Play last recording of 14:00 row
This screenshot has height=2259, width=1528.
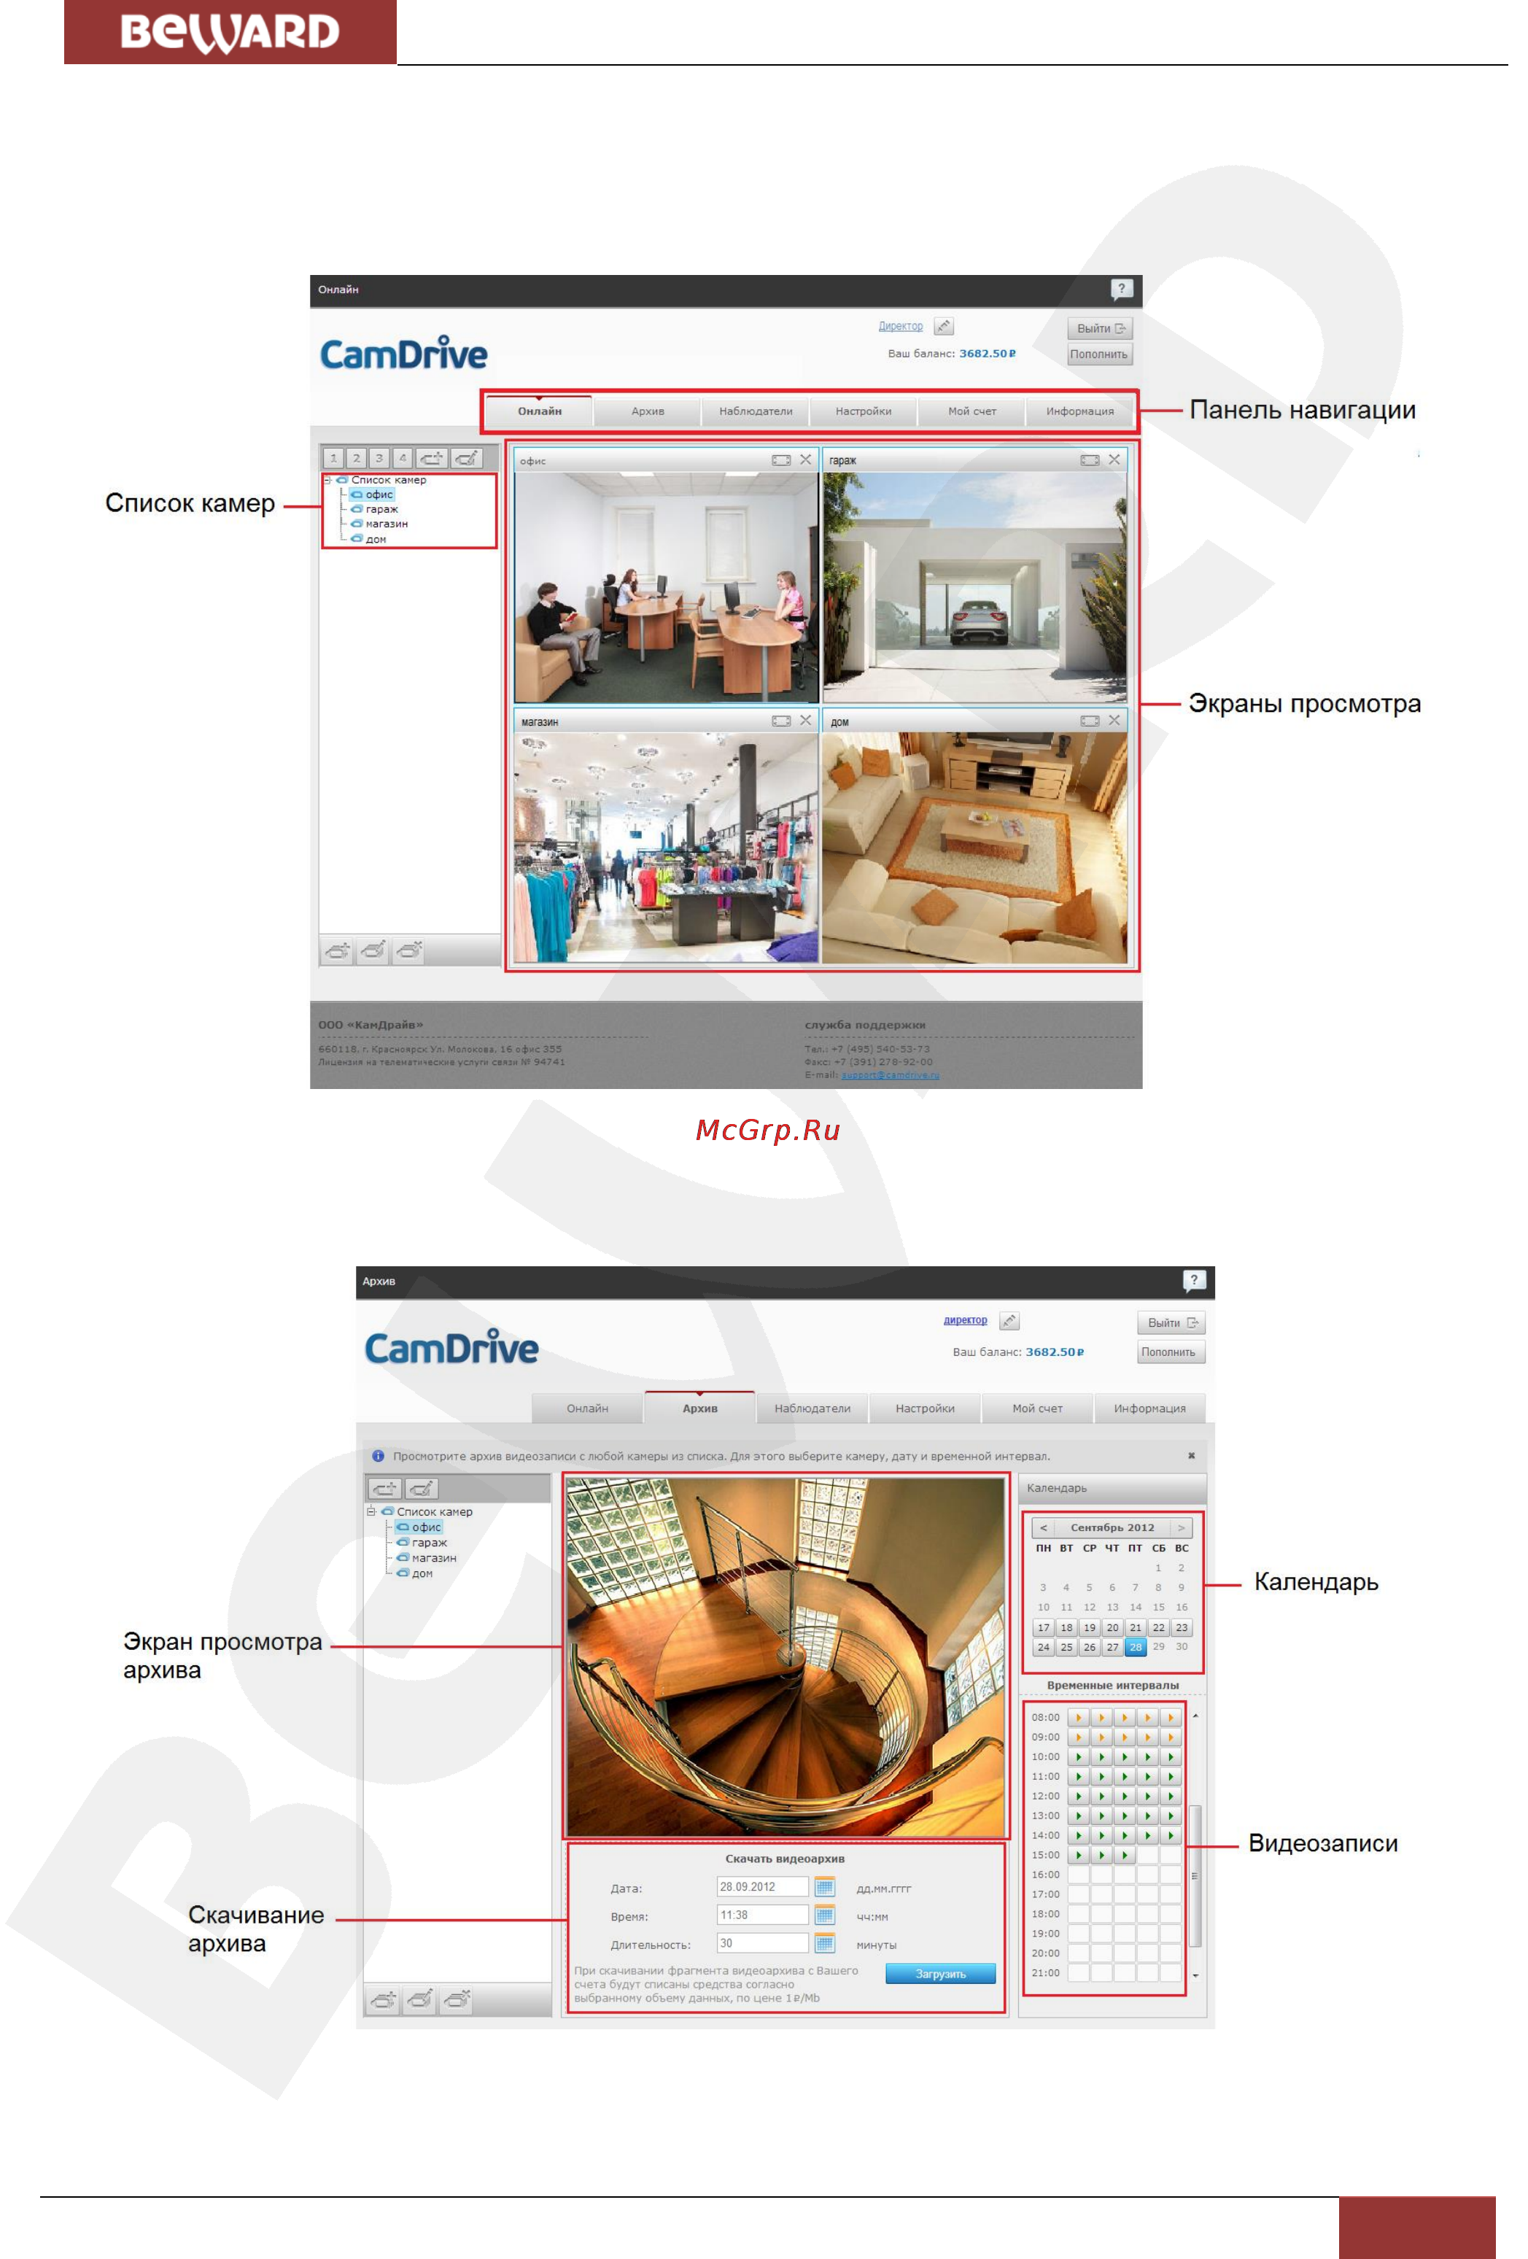tap(1171, 1835)
